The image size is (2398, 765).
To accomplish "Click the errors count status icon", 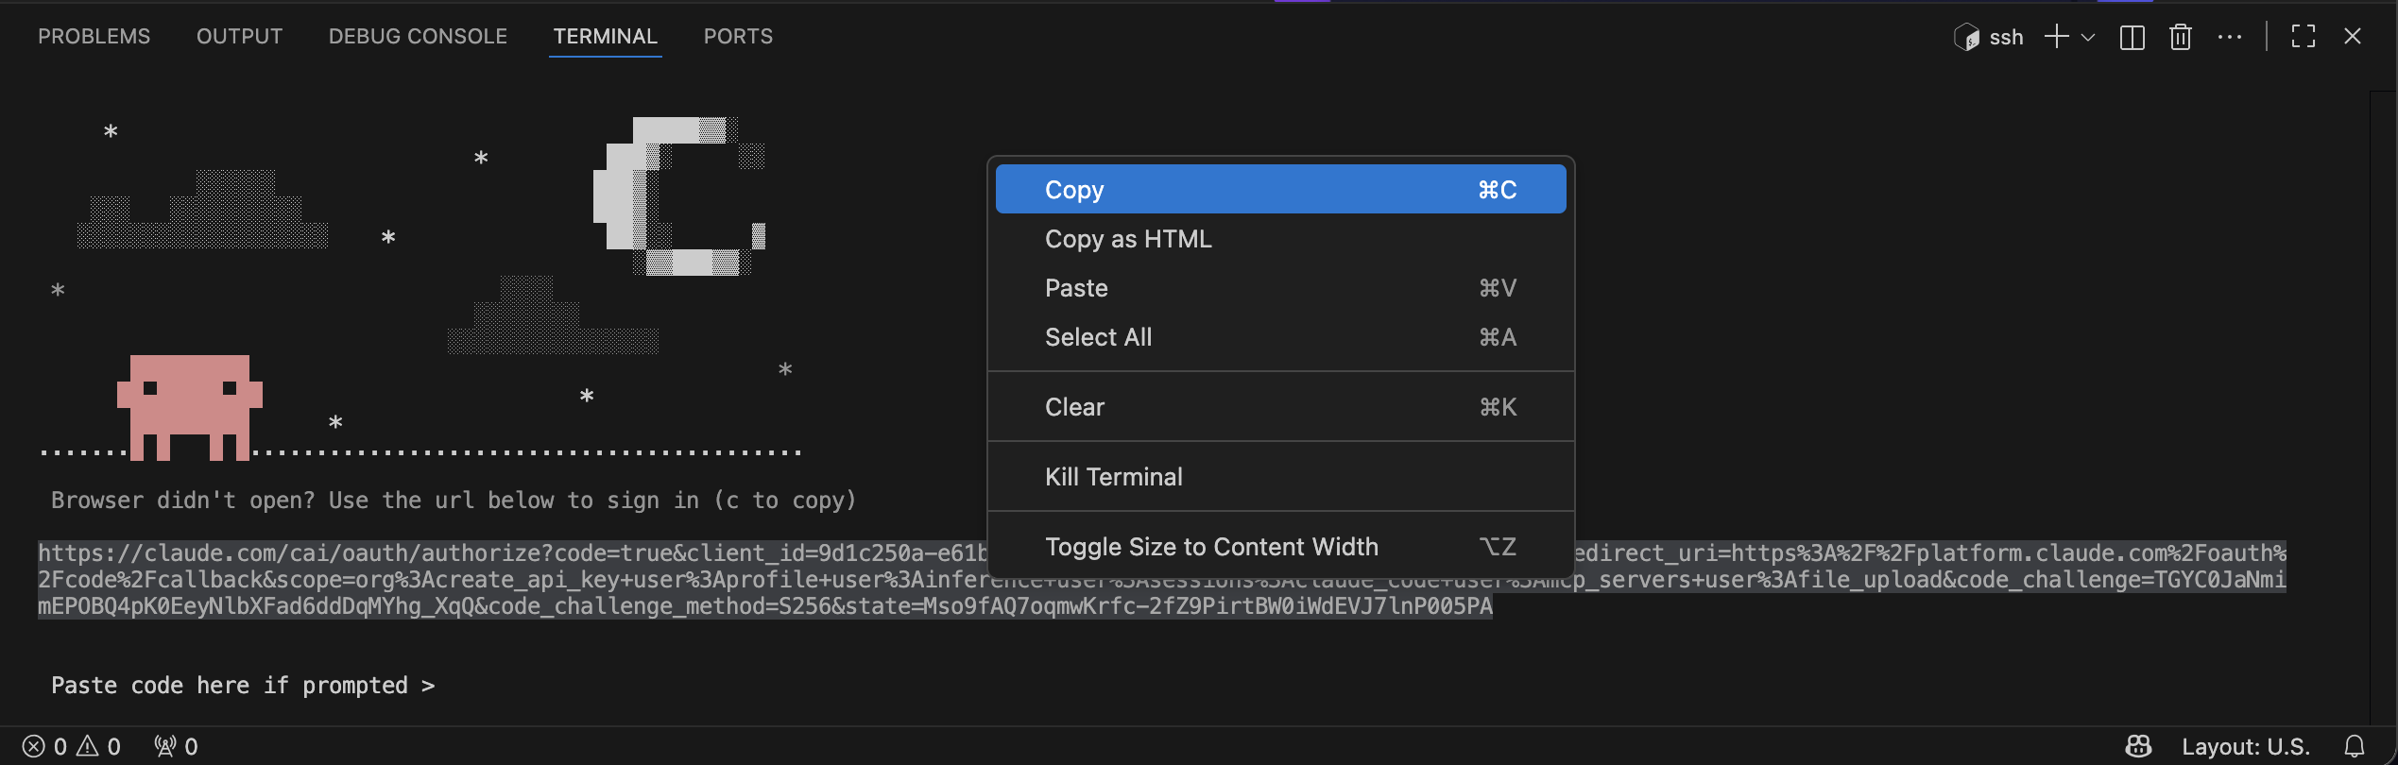I will pos(34,747).
